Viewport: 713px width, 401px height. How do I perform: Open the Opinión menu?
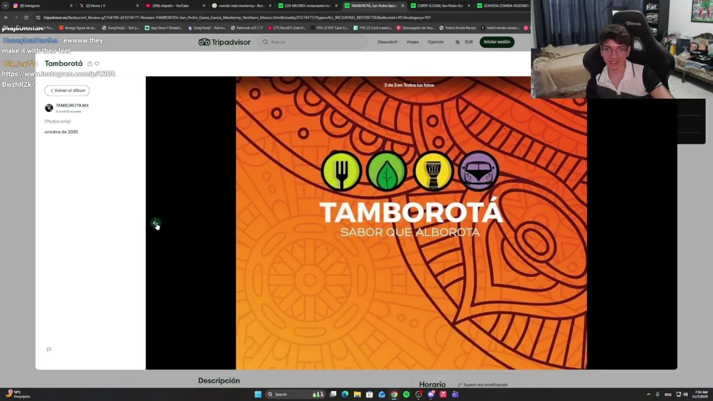coord(436,42)
